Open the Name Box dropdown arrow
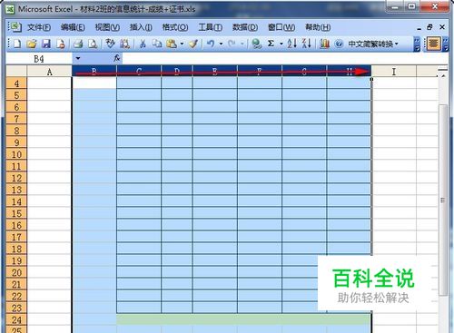This screenshot has width=454, height=333. tap(78, 58)
